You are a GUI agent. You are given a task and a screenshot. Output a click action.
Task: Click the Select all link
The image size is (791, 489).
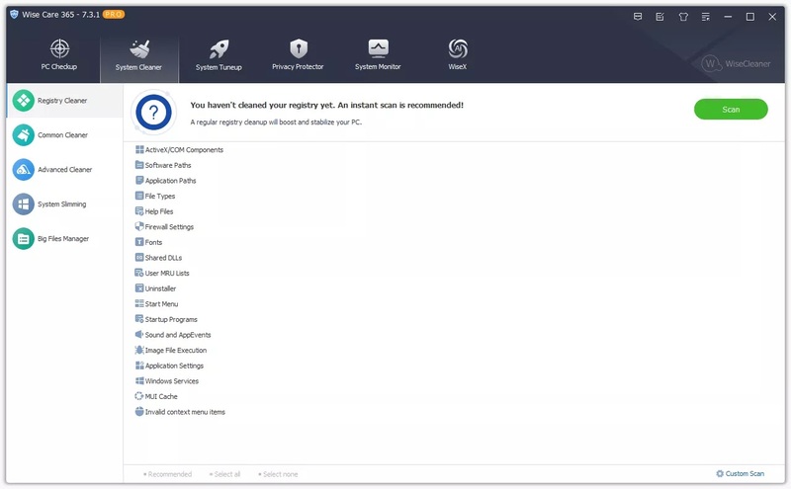point(225,474)
